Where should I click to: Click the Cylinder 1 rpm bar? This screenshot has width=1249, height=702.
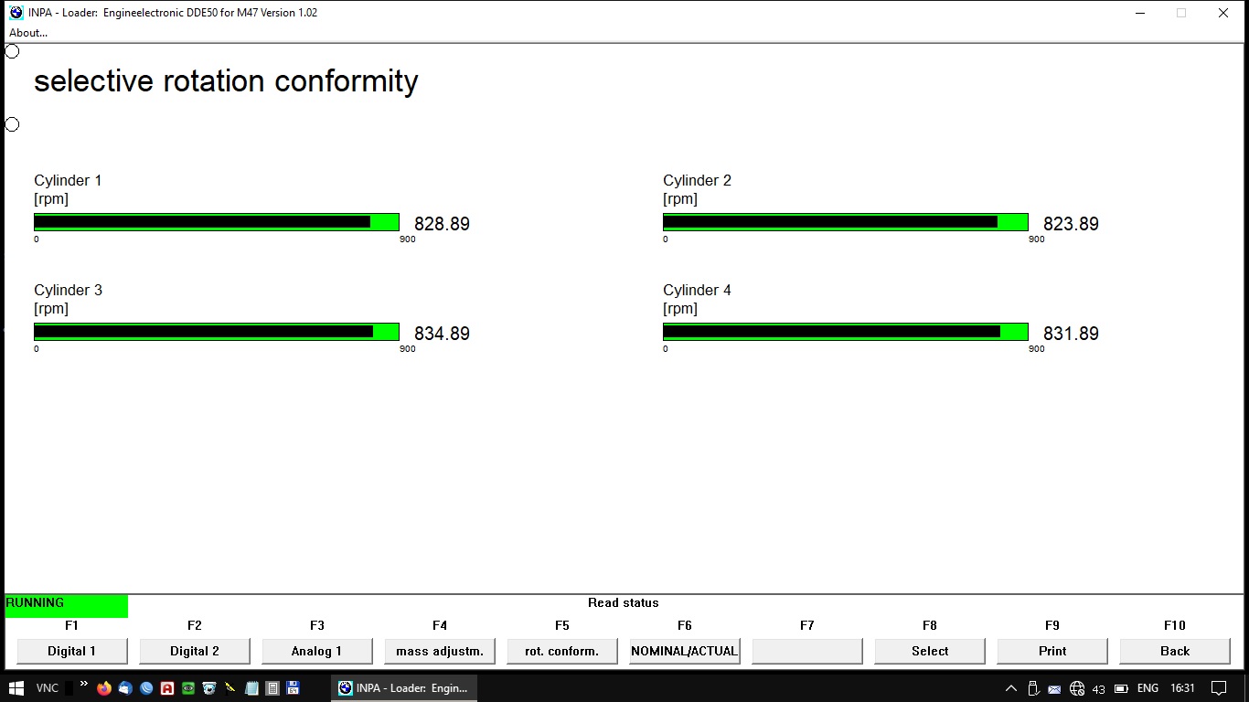(x=217, y=222)
